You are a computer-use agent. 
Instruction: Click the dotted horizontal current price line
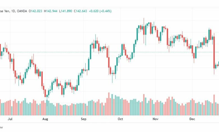(109, 52)
